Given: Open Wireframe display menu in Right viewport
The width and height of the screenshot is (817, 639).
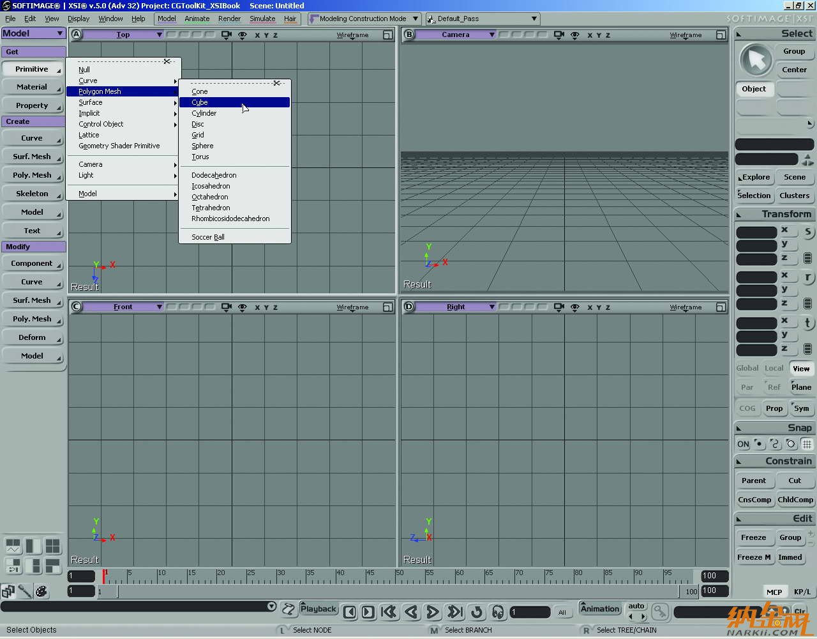Looking at the screenshot, I should [686, 307].
